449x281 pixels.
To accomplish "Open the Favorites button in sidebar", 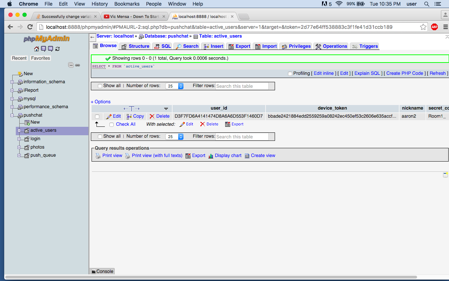I will click(41, 58).
